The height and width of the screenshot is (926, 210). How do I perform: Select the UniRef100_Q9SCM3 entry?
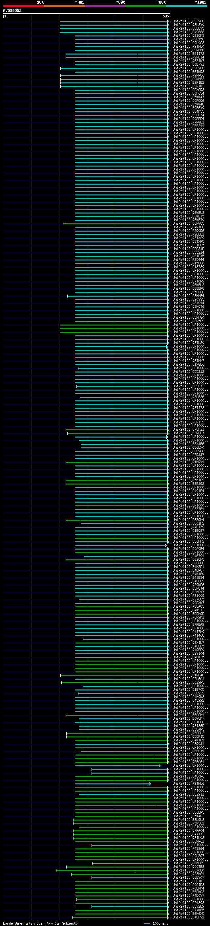click(188, 35)
